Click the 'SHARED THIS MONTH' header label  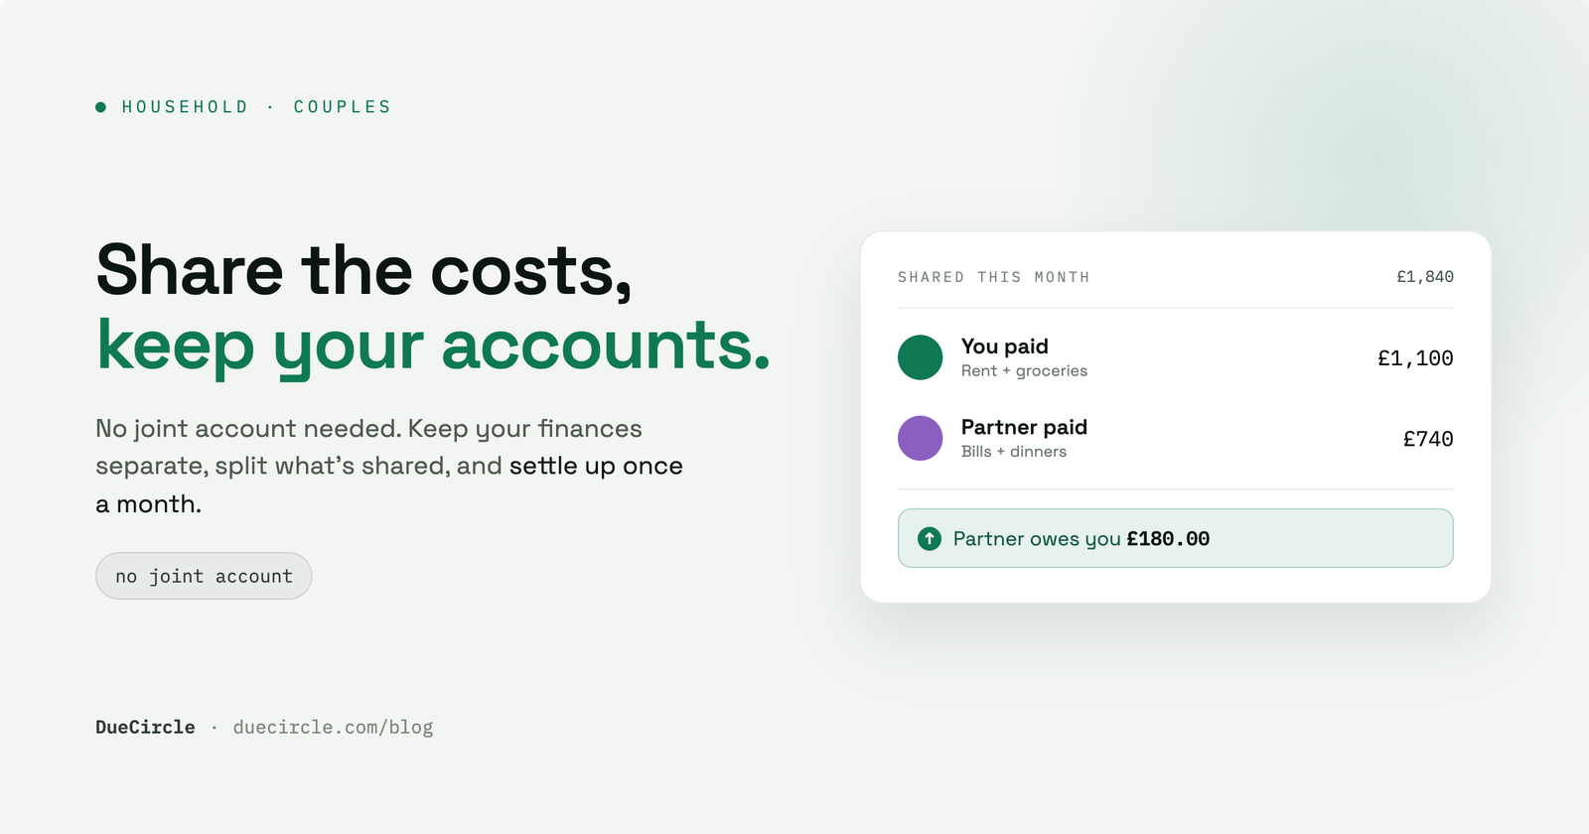click(x=993, y=277)
